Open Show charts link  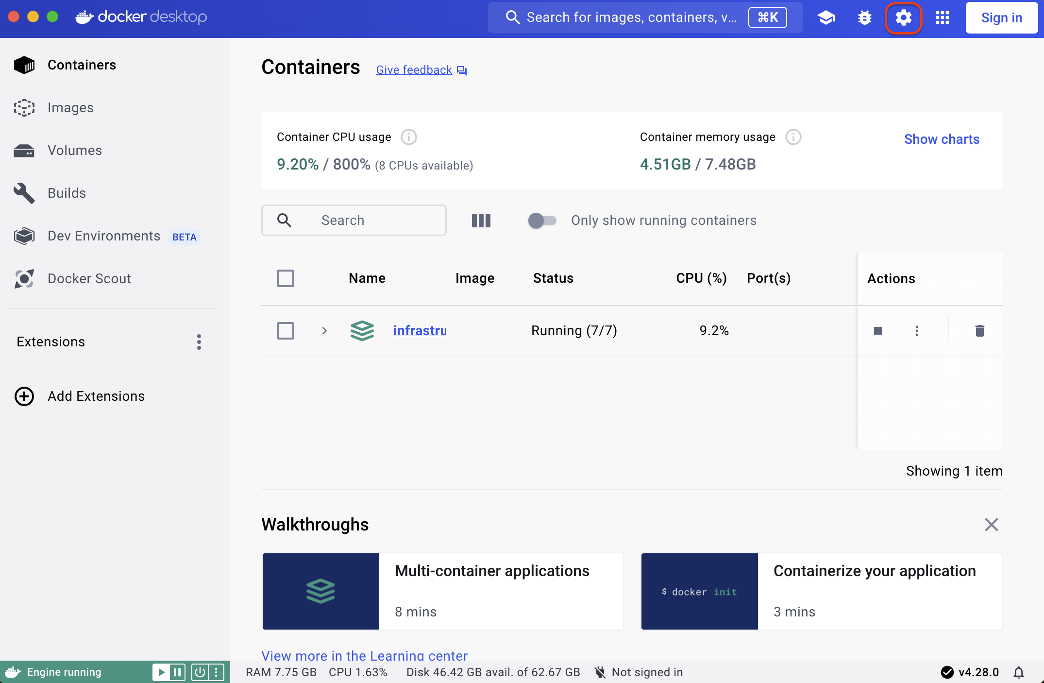click(x=941, y=139)
